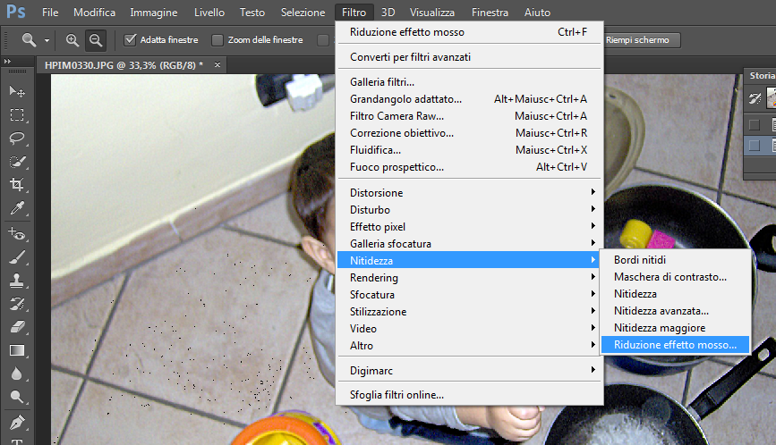The width and height of the screenshot is (776, 445).
Task: Click the Zoom Out magnifier icon
Action: [x=96, y=40]
